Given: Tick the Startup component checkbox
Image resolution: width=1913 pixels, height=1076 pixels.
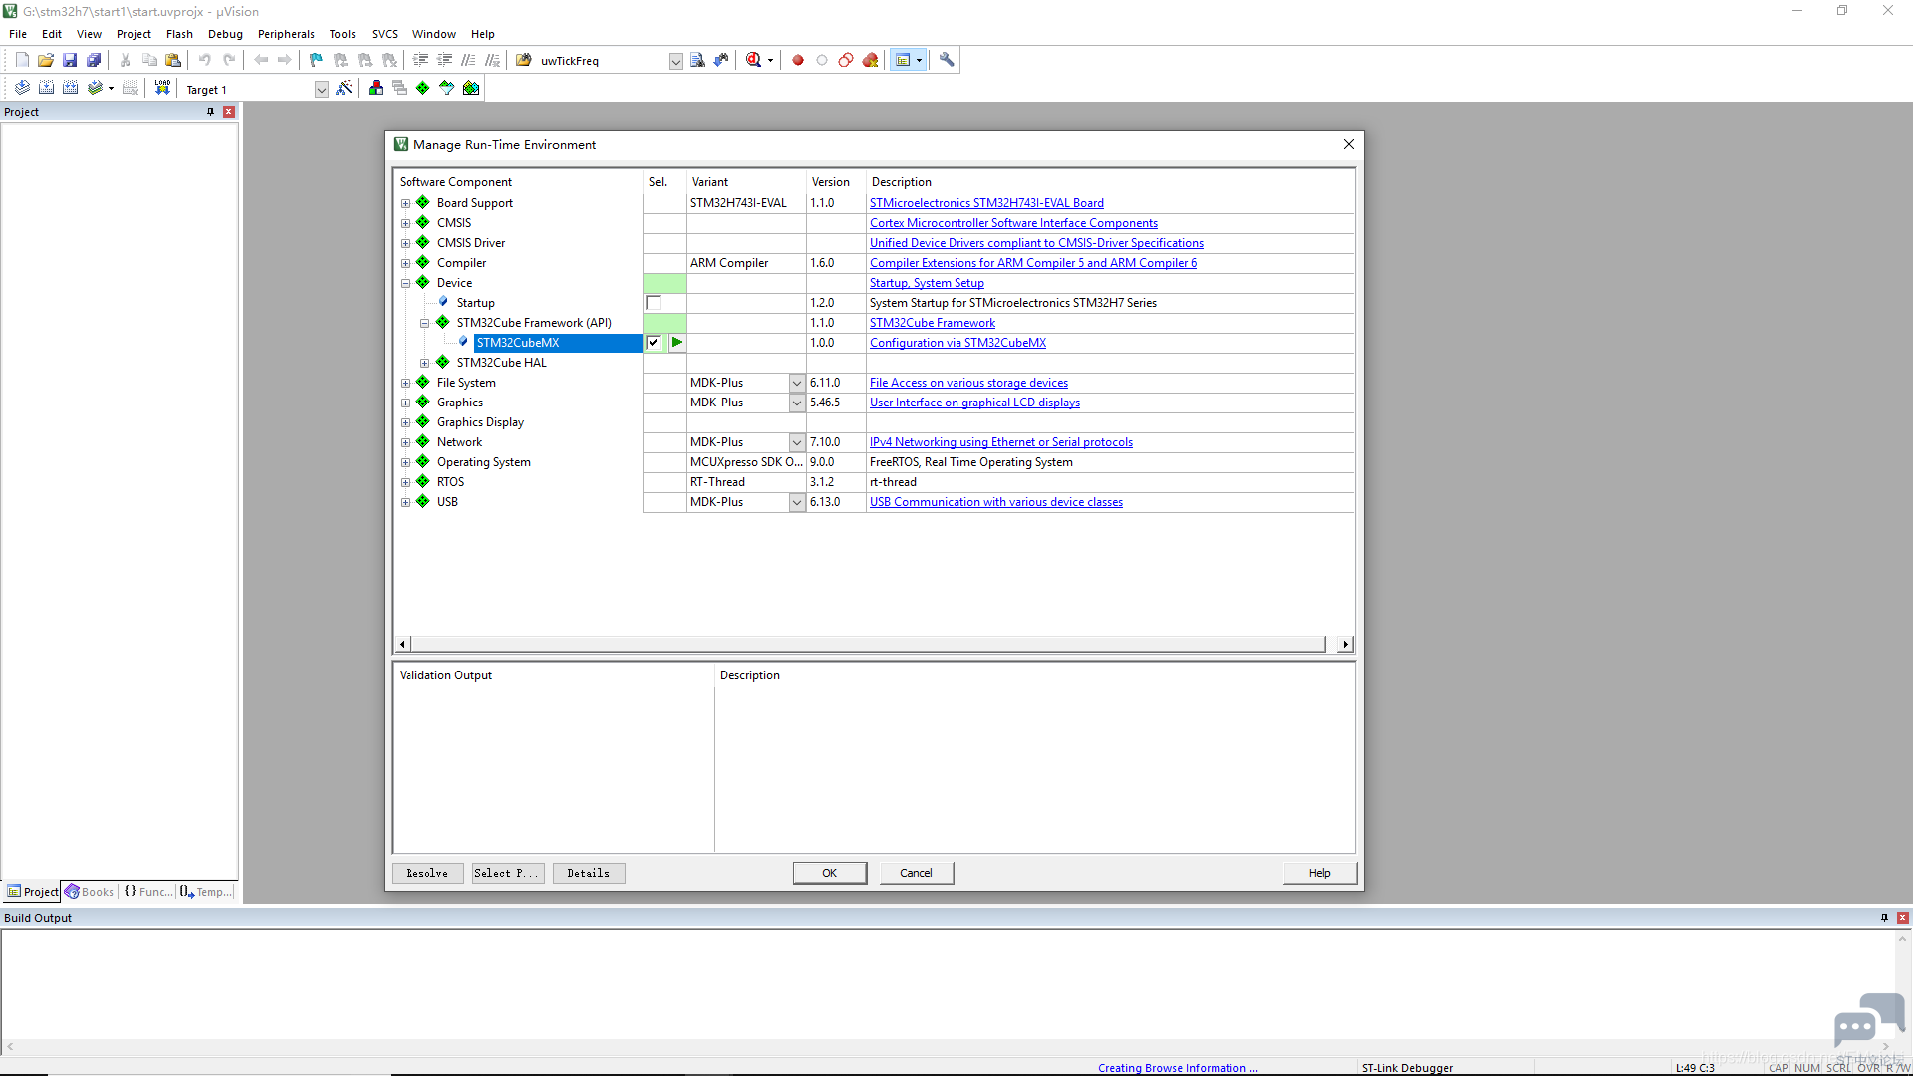Looking at the screenshot, I should (654, 303).
